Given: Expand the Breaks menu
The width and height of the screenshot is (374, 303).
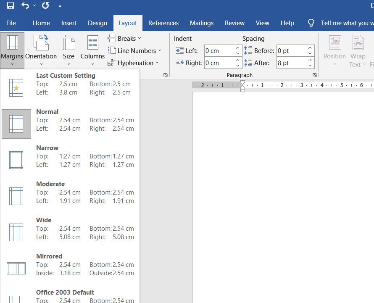Looking at the screenshot, I should click(124, 38).
